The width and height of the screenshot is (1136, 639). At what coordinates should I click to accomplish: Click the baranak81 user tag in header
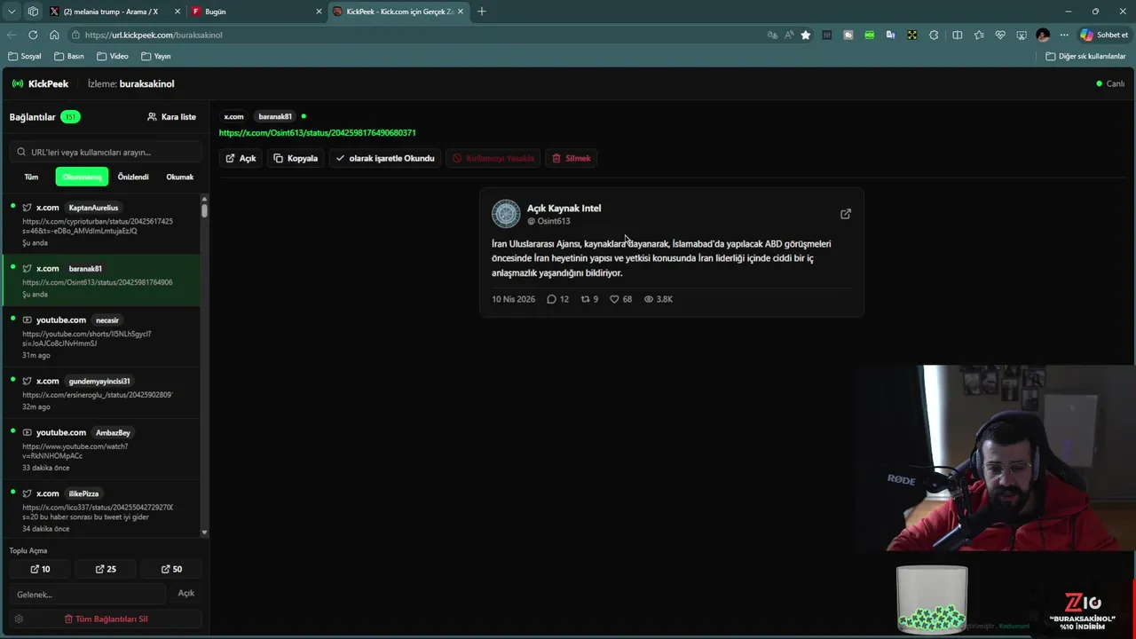(274, 116)
